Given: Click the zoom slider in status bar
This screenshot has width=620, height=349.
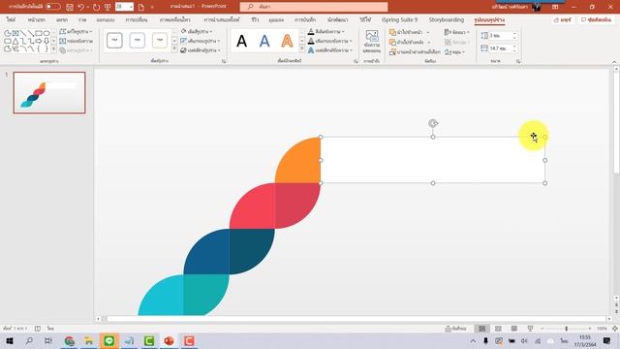Looking at the screenshot, I should point(566,329).
